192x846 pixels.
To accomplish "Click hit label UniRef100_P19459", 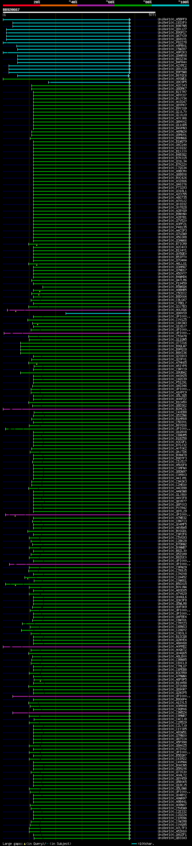I will tap(172, 283).
